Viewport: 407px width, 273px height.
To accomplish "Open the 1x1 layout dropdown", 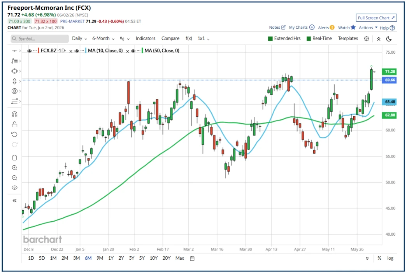I will (204, 38).
